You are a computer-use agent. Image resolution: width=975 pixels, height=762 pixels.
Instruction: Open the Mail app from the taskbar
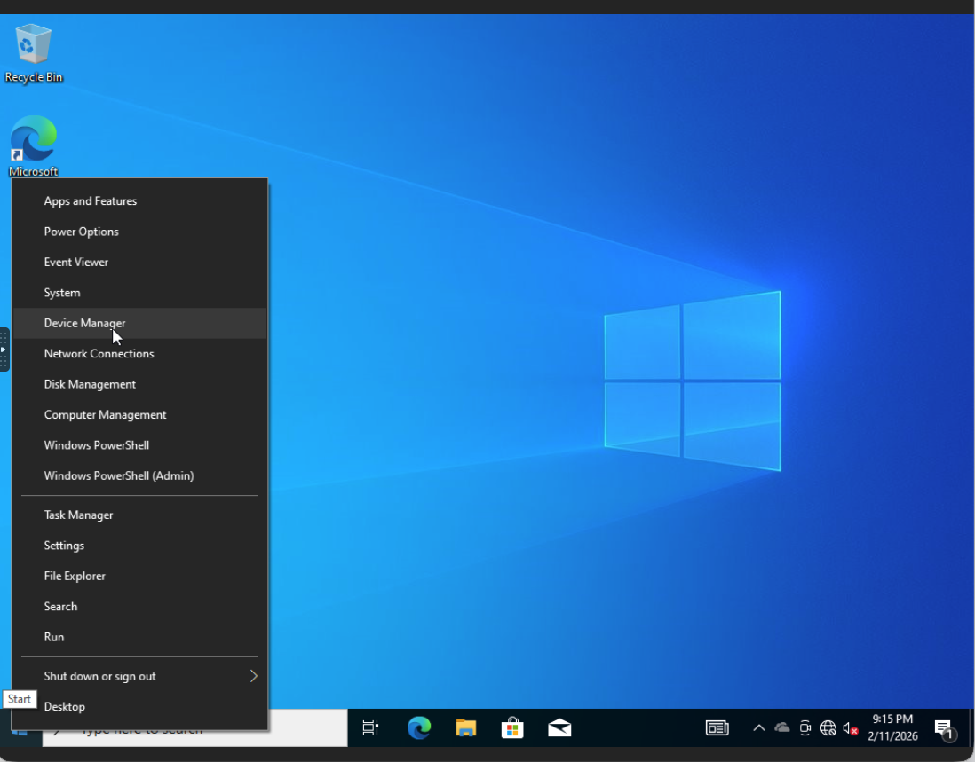pyautogui.click(x=559, y=727)
